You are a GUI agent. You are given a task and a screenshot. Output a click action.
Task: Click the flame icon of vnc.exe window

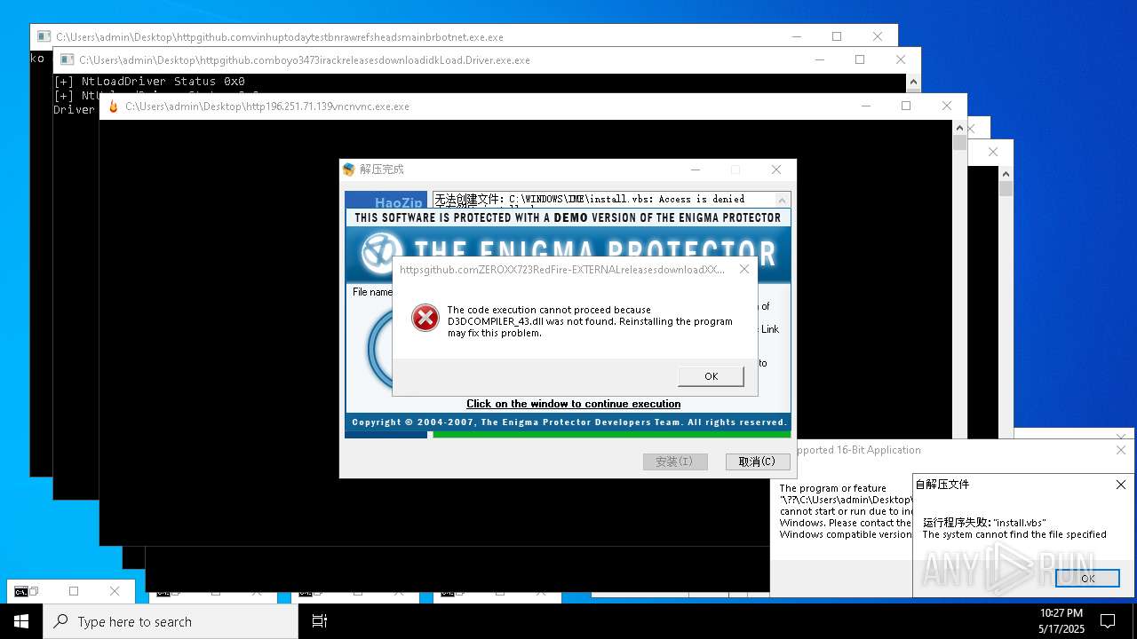113,106
